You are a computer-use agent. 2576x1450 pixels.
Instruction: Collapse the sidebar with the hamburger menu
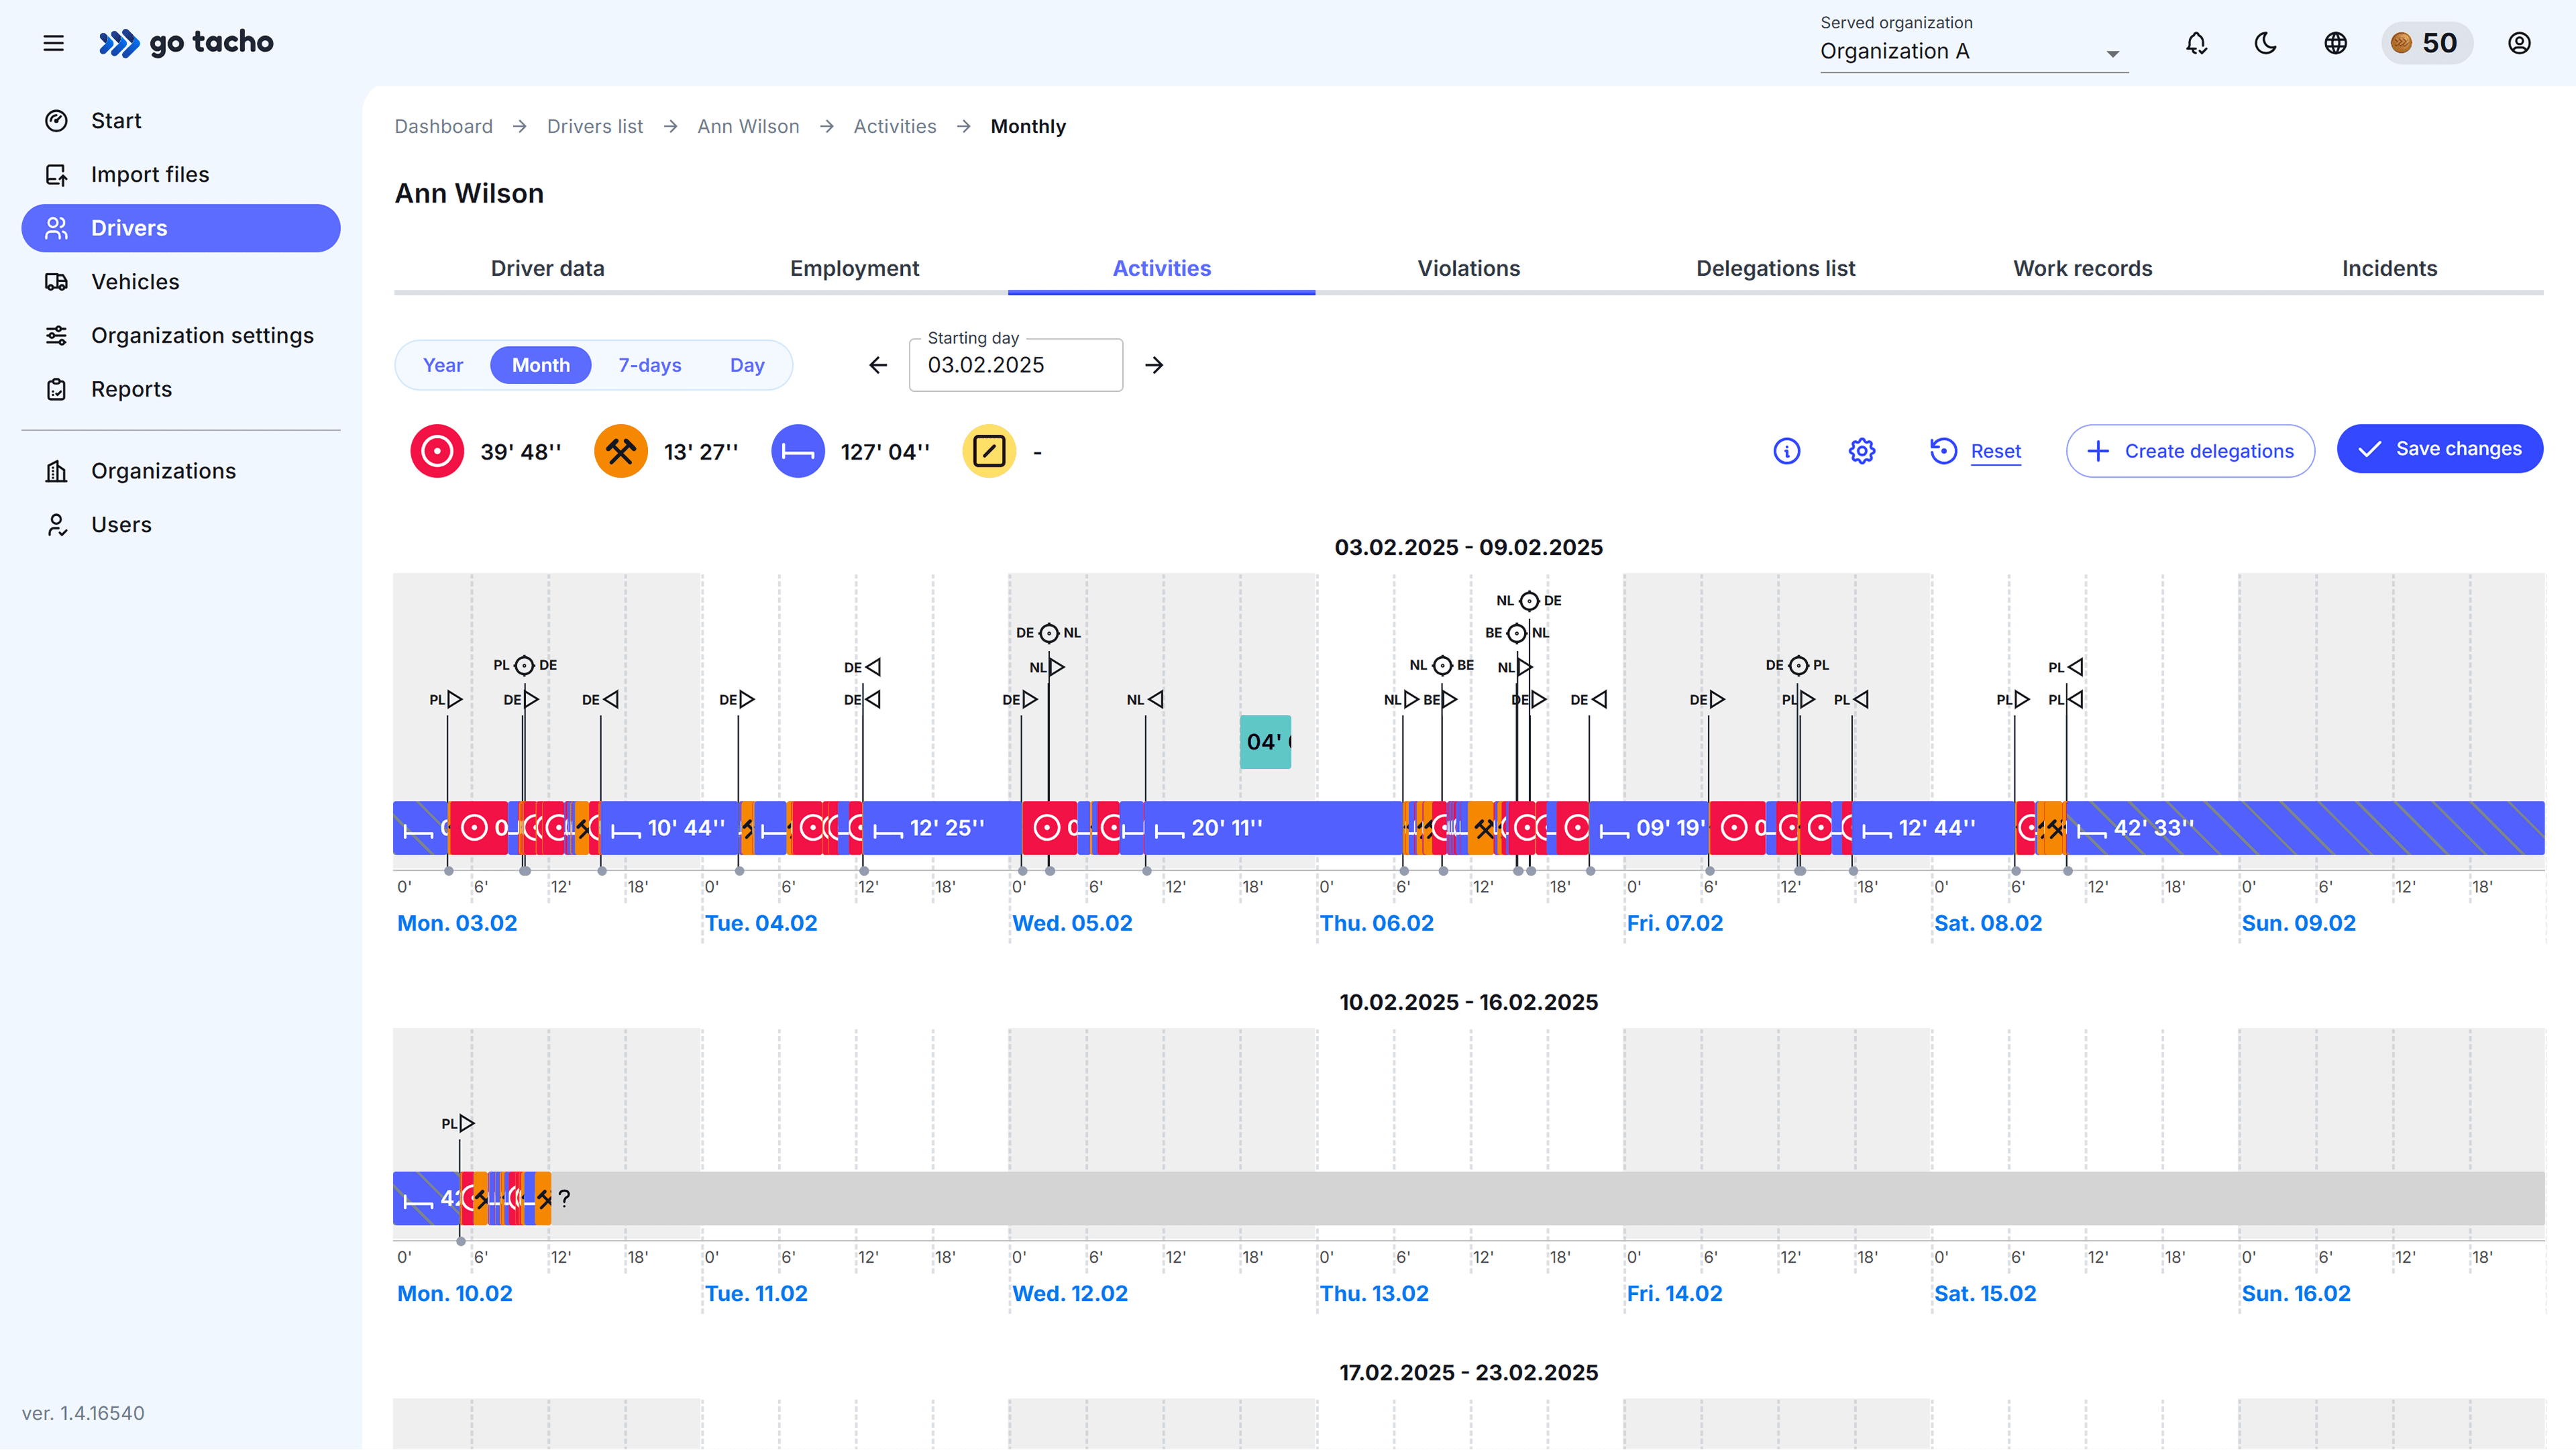tap(53, 43)
